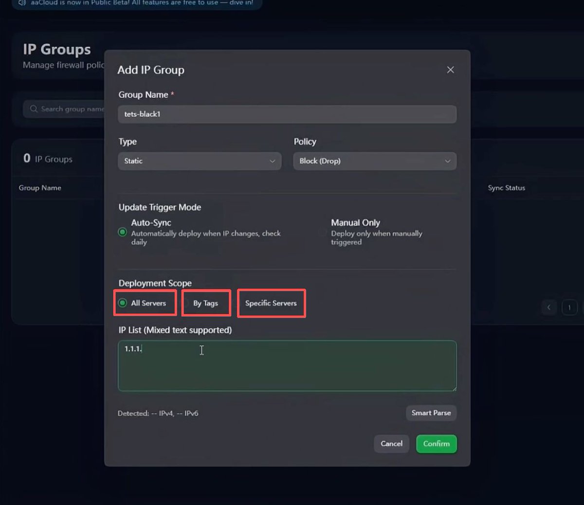584x505 pixels.
Task: Click the Detected IPv4, IPv6 status text
Action: pos(158,414)
